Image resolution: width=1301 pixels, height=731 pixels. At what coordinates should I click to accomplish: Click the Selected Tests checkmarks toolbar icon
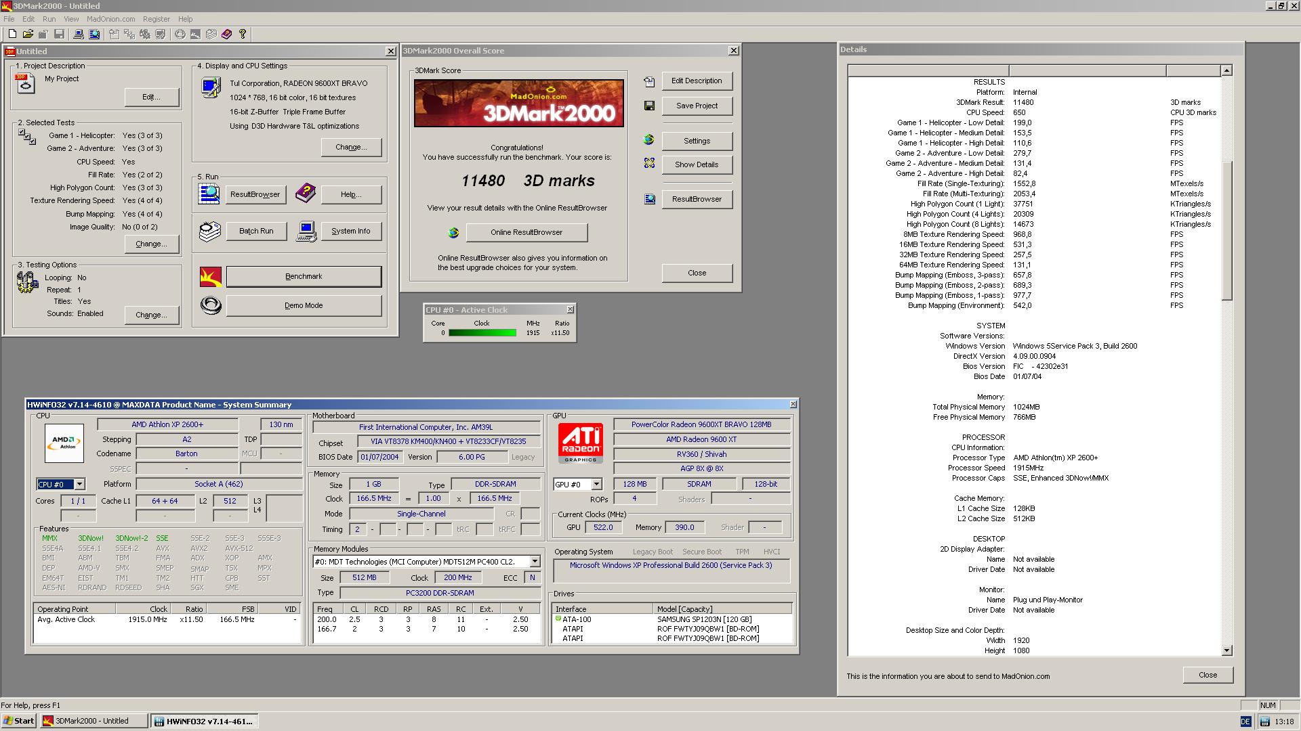[129, 34]
